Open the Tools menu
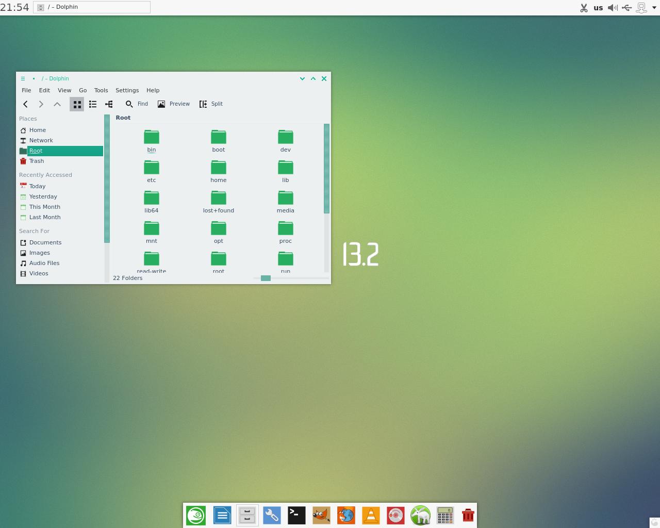Image resolution: width=660 pixels, height=528 pixels. click(101, 90)
